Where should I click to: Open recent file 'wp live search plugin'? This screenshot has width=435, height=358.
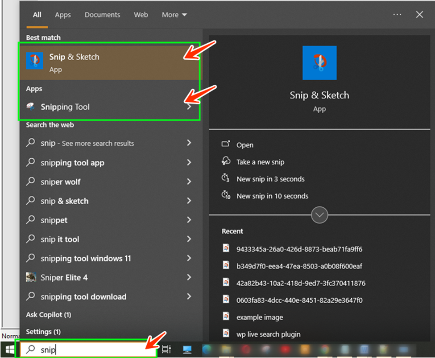click(x=268, y=334)
